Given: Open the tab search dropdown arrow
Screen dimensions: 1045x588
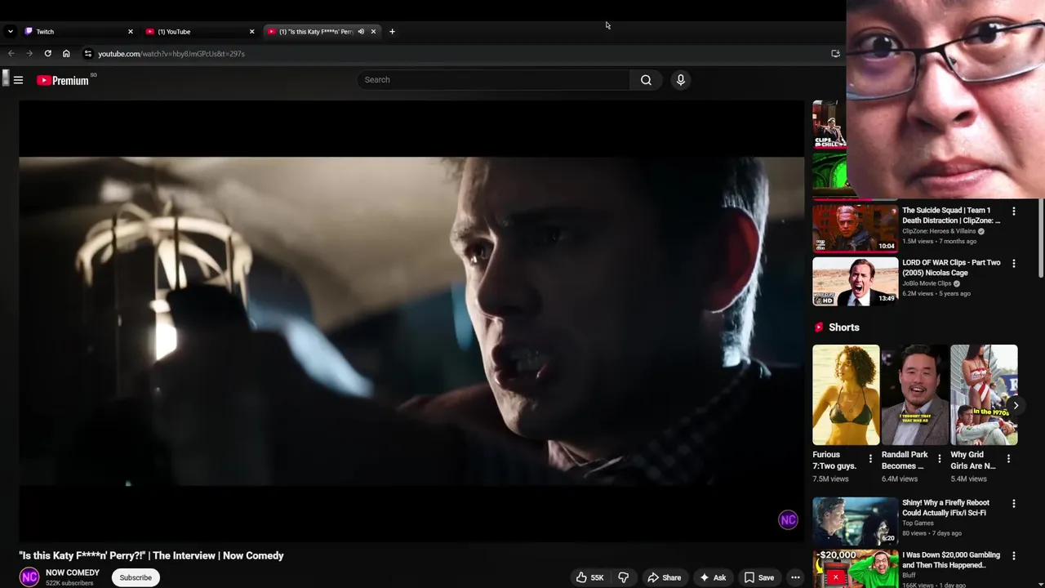Looking at the screenshot, I should pos(10,32).
